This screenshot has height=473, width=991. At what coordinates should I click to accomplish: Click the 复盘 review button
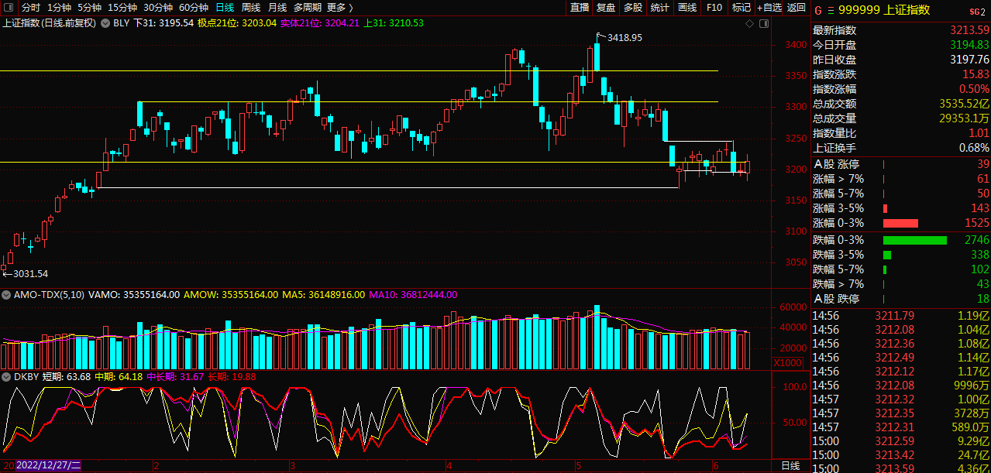click(606, 8)
